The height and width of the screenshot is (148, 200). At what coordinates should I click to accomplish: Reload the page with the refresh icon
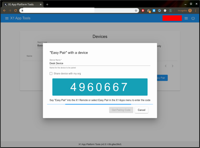coord(16,10)
